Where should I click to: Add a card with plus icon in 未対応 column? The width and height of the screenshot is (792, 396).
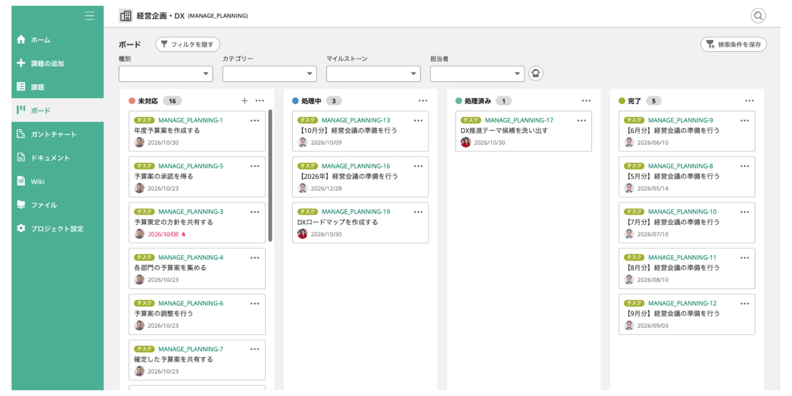point(244,101)
